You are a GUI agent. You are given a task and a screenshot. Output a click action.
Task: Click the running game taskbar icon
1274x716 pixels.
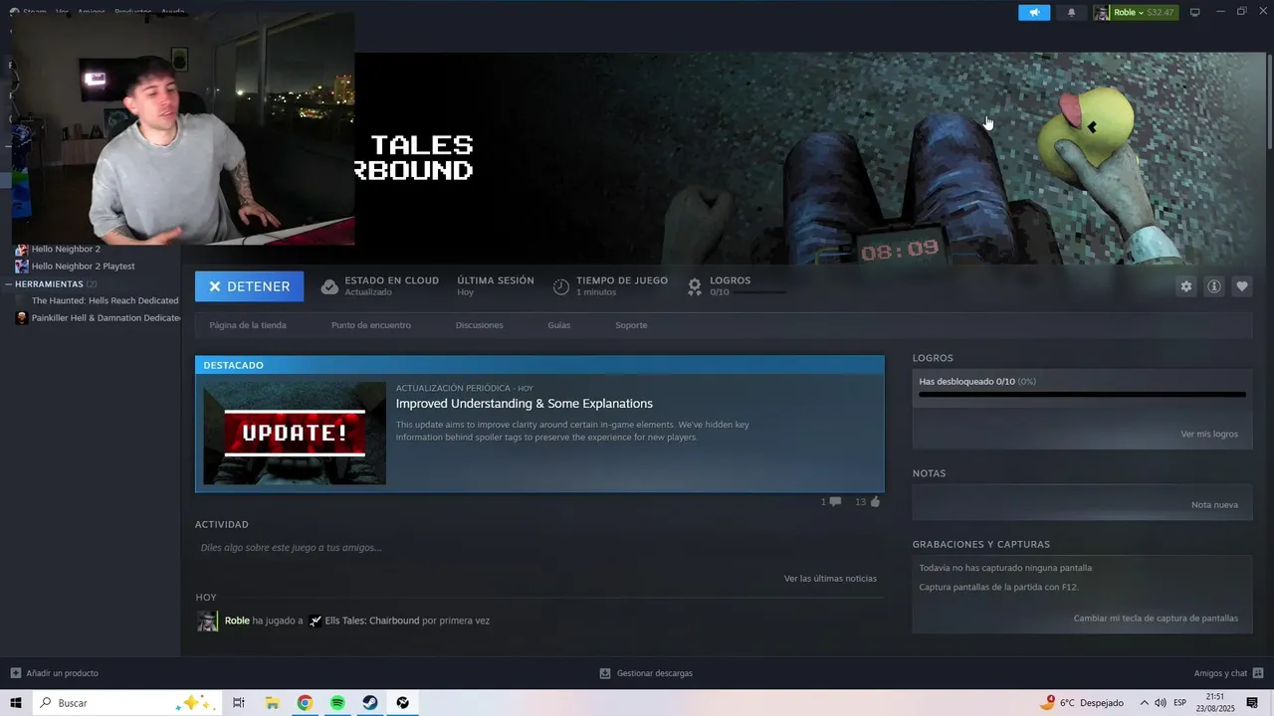pos(403,703)
